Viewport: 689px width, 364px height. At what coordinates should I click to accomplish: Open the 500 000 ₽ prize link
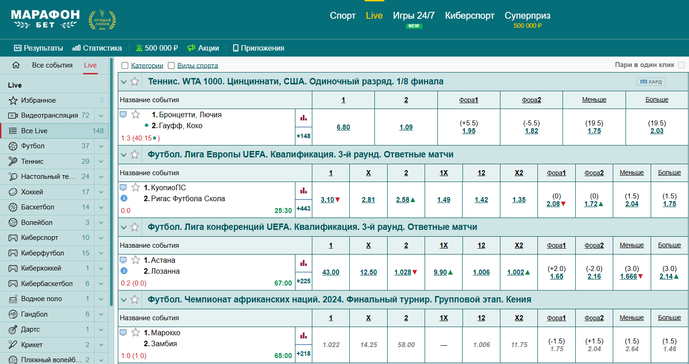click(x=157, y=48)
